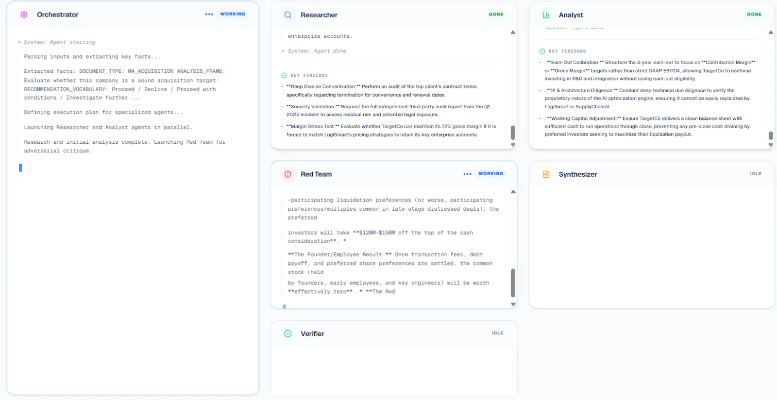
Task: Click the Analyst bar chart icon
Action: coord(546,15)
